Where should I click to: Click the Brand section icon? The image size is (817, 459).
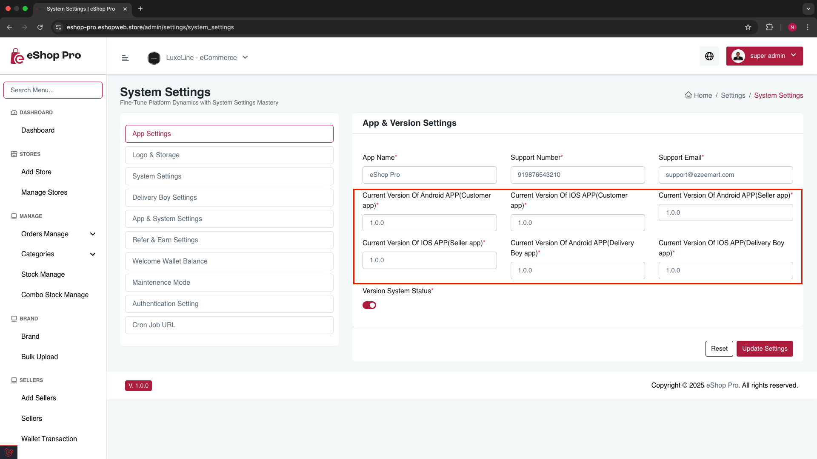pos(14,318)
